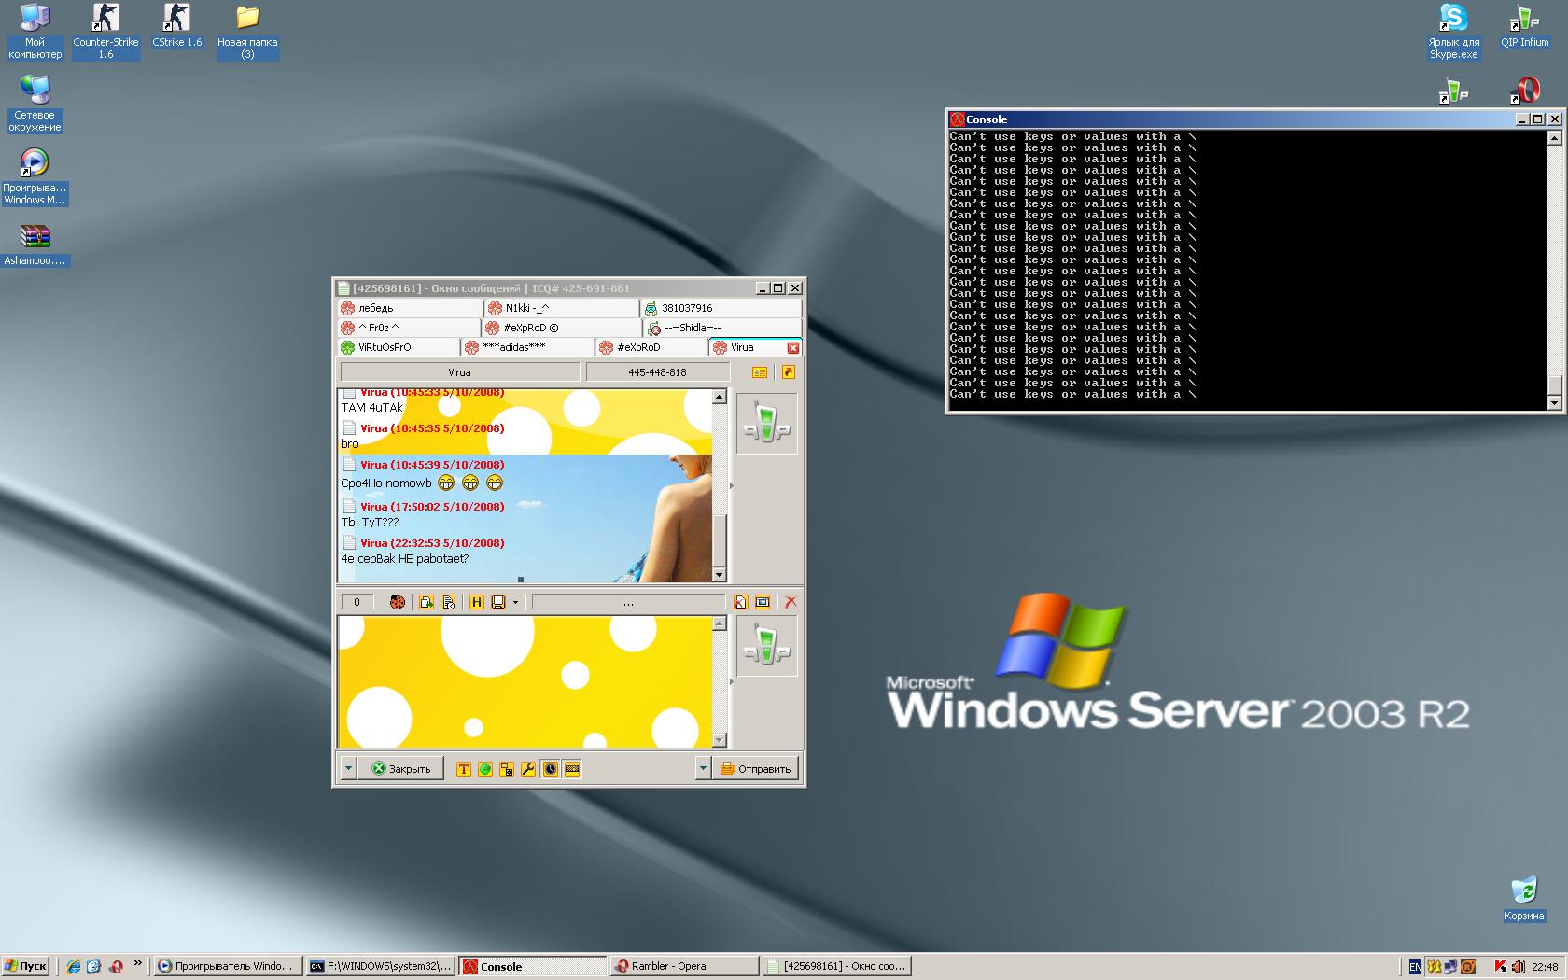This screenshot has width=1568, height=980.
Task: Close the Virua chat tab with red X
Action: coord(792,347)
